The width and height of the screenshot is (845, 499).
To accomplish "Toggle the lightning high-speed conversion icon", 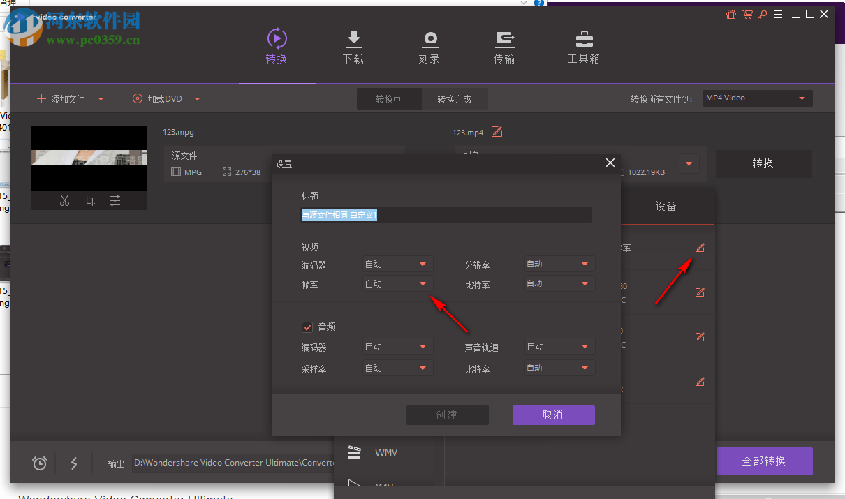I will coord(73,463).
